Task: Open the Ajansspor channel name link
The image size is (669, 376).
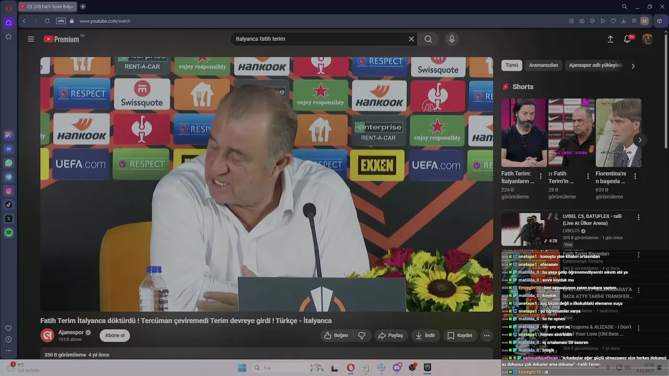Action: tap(71, 332)
